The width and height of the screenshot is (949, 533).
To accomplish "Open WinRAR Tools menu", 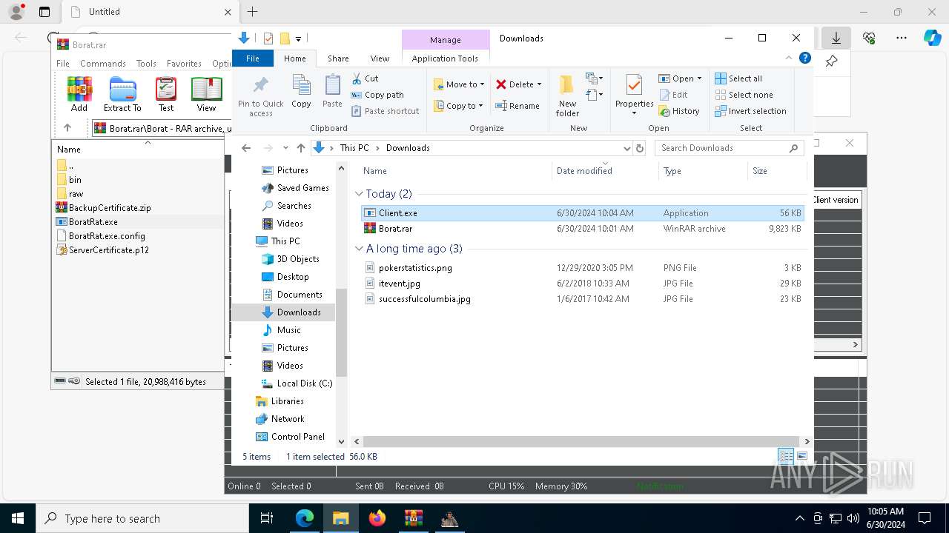I will 146,64.
